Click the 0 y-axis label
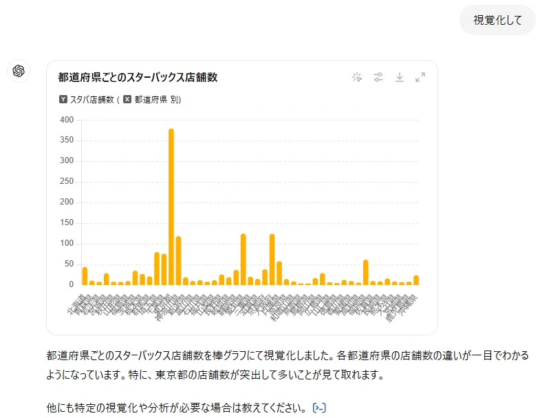 coord(72,284)
